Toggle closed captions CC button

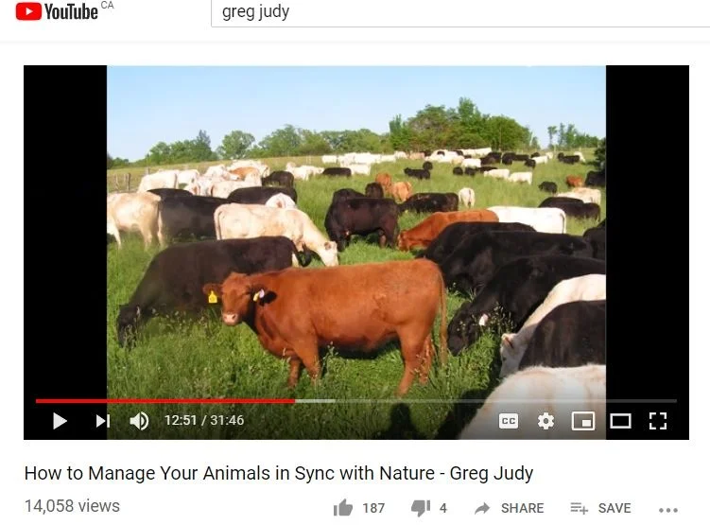click(x=508, y=421)
